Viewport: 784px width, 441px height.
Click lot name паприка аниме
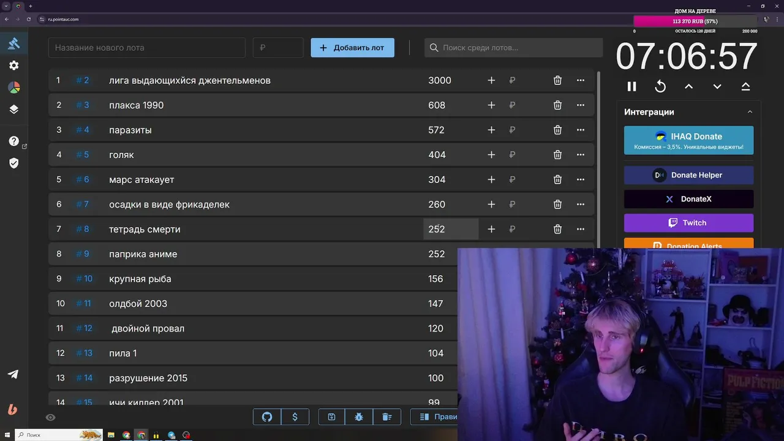click(143, 254)
